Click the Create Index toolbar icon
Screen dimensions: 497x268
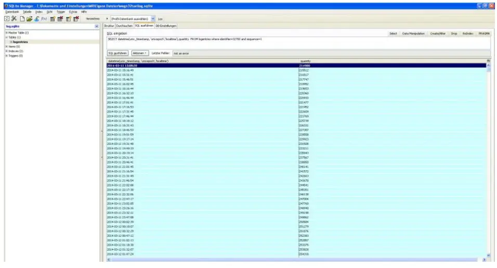click(69, 19)
